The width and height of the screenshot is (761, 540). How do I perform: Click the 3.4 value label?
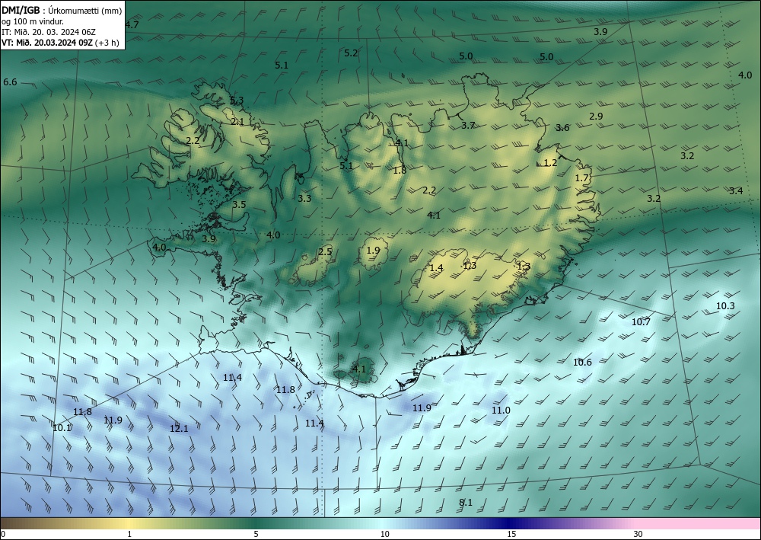(x=736, y=191)
